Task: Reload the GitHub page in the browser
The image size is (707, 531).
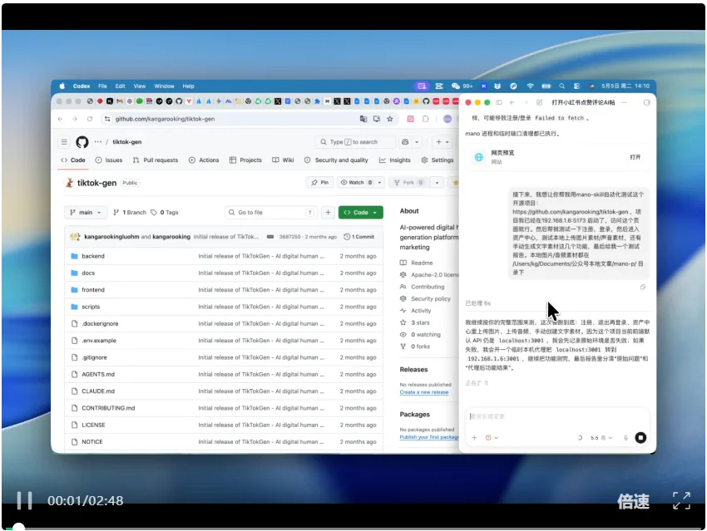Action: pyautogui.click(x=90, y=119)
